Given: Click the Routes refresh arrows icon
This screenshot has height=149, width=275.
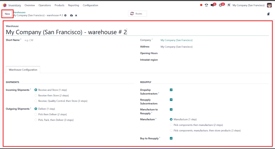Looking at the screenshot, I should pos(132,13).
